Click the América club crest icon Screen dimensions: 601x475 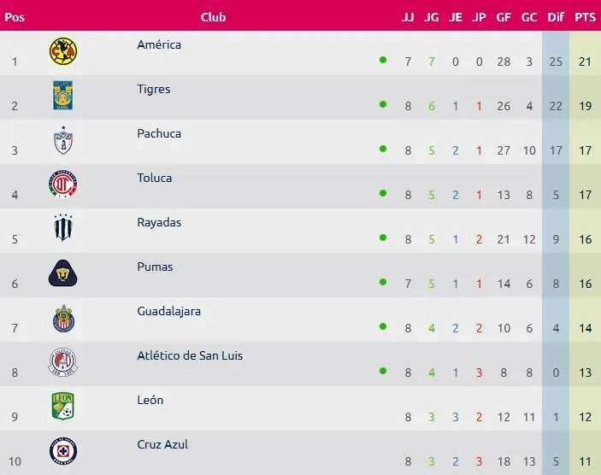click(63, 53)
